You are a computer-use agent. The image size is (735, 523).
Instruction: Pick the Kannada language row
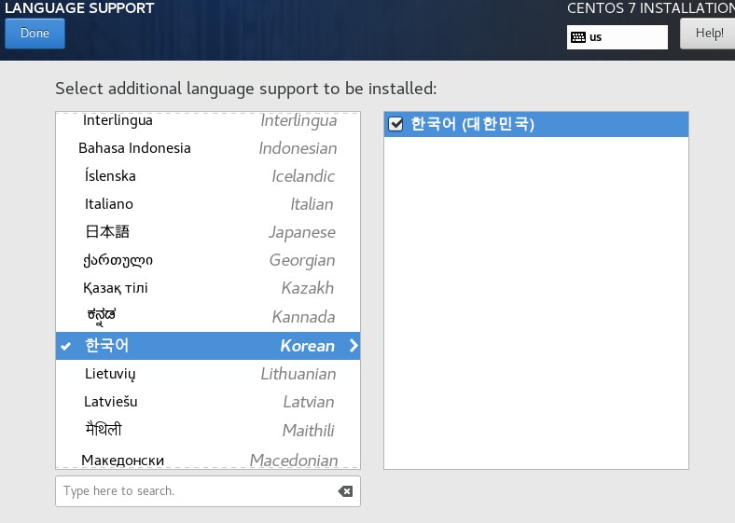point(208,317)
